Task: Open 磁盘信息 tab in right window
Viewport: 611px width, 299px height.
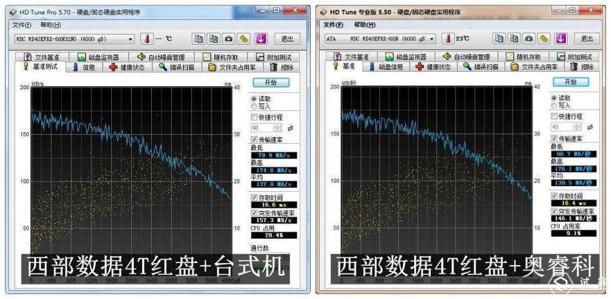Action: 385,67
